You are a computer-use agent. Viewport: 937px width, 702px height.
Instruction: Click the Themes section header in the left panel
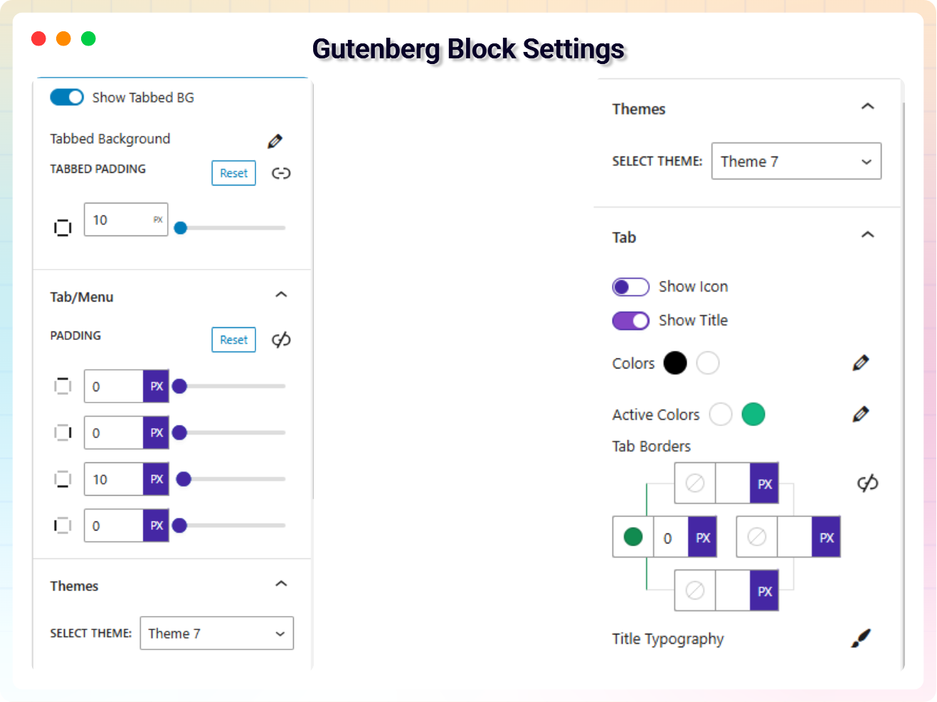point(74,586)
